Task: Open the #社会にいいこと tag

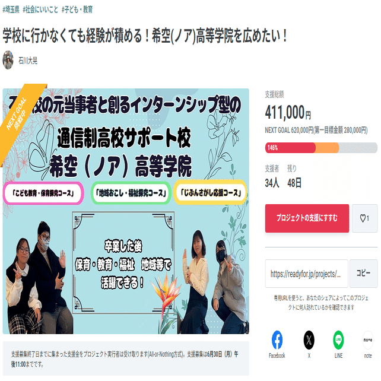Action: pyautogui.click(x=40, y=9)
